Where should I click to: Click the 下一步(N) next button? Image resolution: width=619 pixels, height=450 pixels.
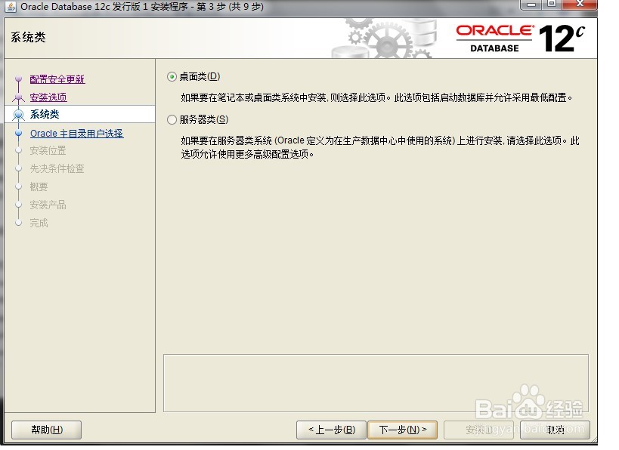402,430
